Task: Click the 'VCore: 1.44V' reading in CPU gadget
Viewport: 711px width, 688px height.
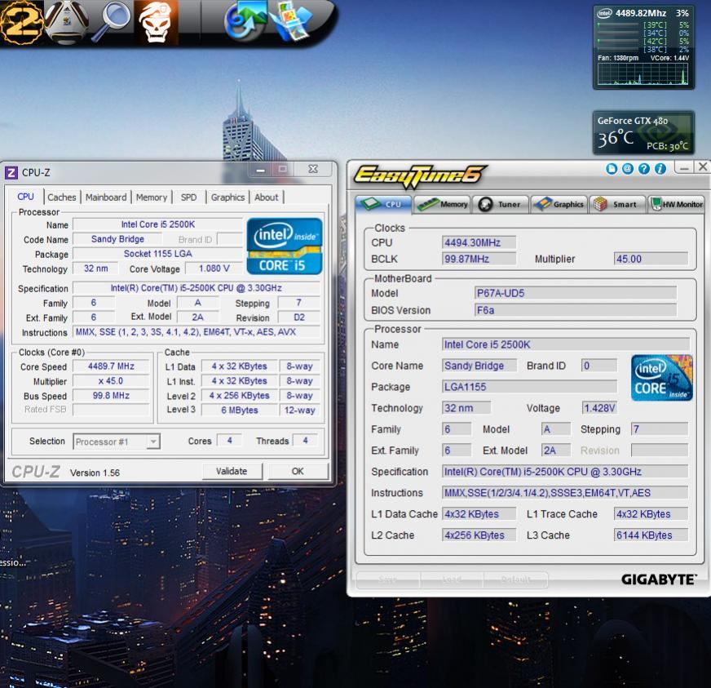Action: 669,58
